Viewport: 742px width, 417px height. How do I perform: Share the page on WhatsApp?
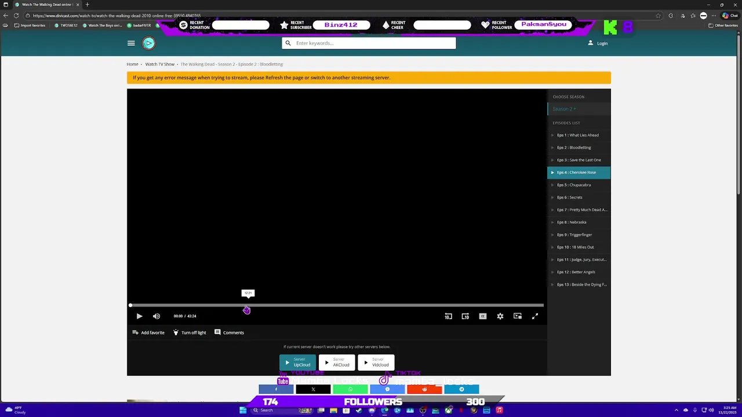click(350, 389)
